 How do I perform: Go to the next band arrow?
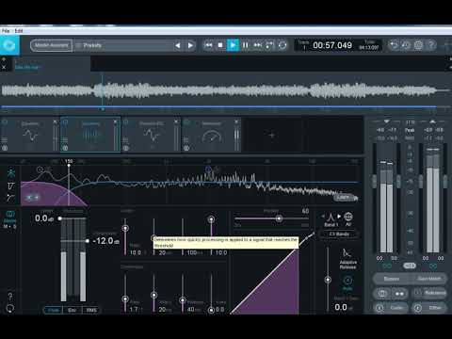click(x=339, y=217)
